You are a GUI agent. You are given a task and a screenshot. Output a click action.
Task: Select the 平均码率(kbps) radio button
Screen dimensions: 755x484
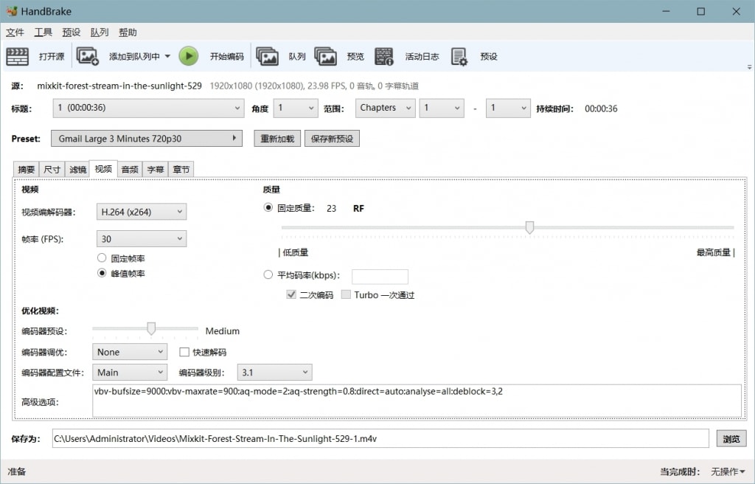(x=268, y=274)
